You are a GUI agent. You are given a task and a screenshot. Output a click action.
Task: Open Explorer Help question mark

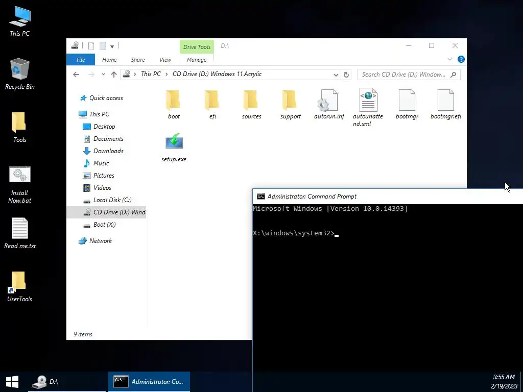[461, 59]
